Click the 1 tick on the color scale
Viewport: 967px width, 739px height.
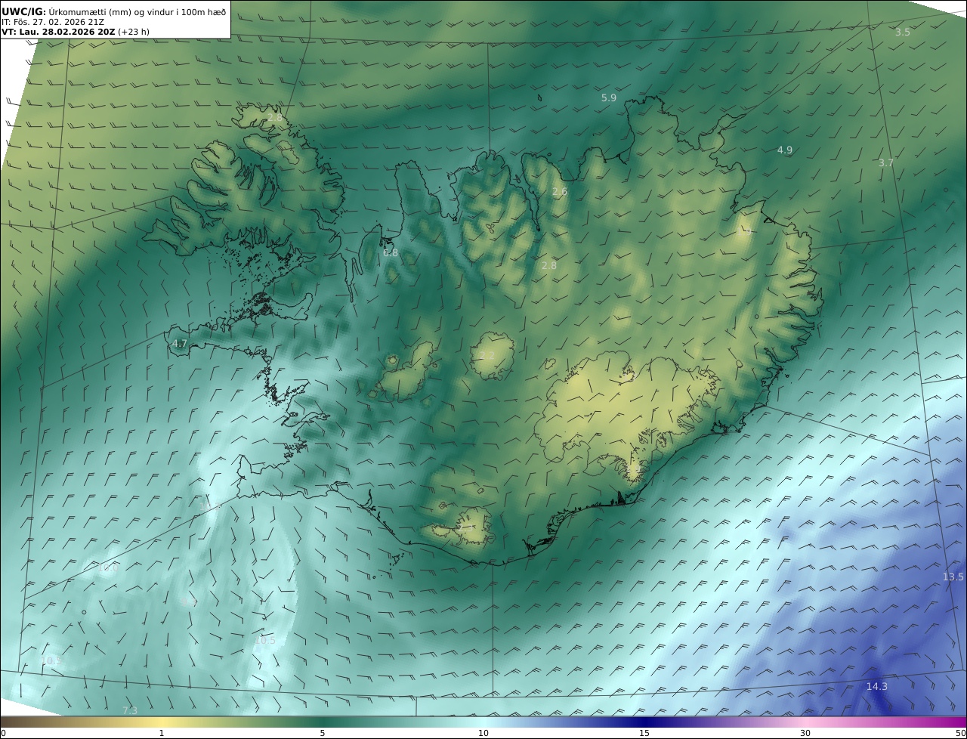pyautogui.click(x=162, y=733)
